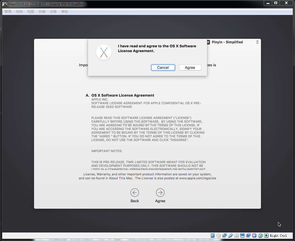295x241 pixels.
Task: Open the 设备 menu in VirtualBox
Action: click(x=53, y=11)
